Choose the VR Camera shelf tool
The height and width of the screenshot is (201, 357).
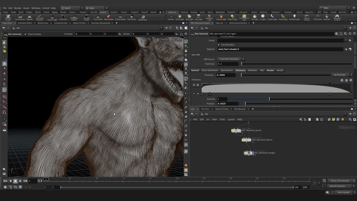[x=318, y=17]
